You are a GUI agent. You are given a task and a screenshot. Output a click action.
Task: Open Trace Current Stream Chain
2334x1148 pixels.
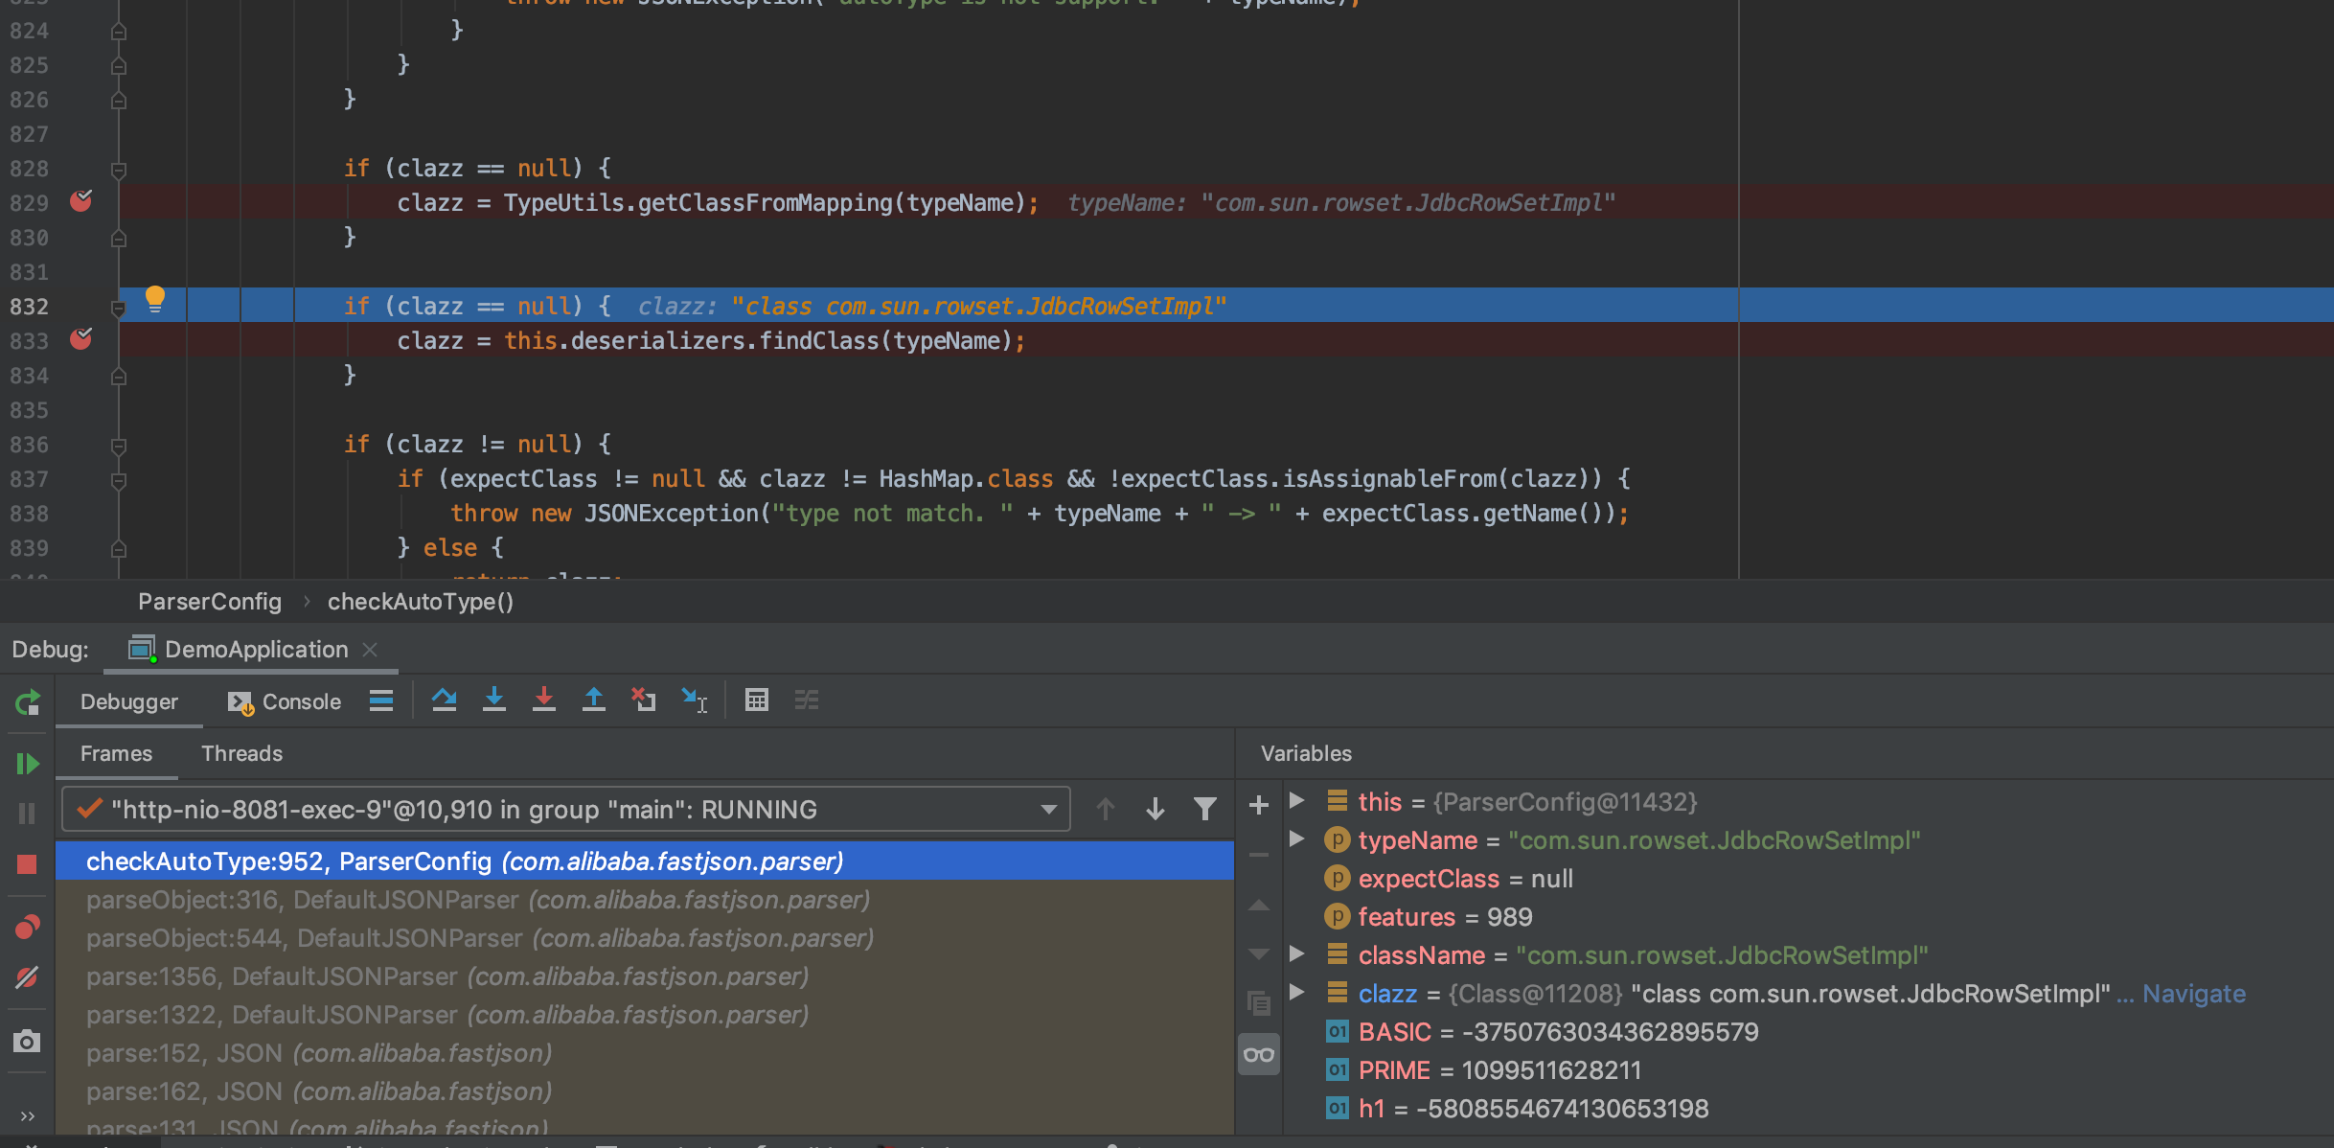point(806,700)
